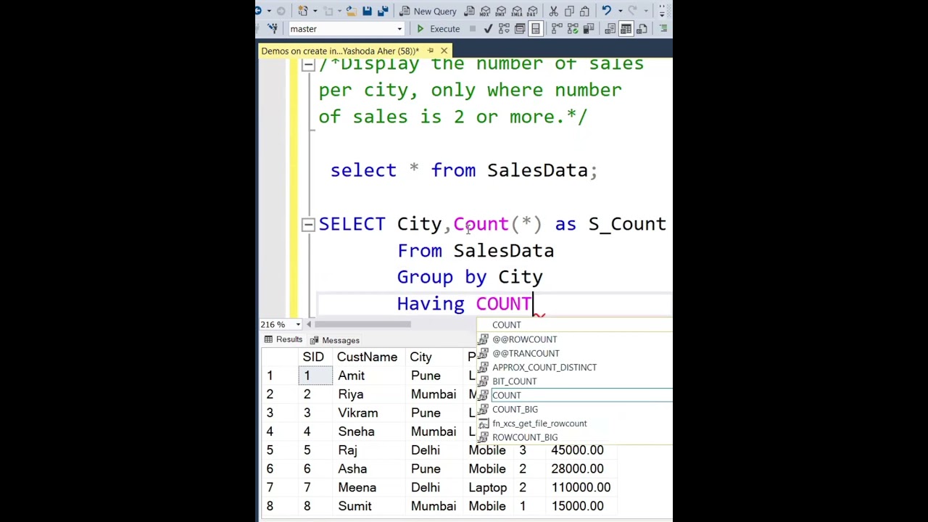Execute the current query
The image size is (928, 522).
(x=437, y=29)
